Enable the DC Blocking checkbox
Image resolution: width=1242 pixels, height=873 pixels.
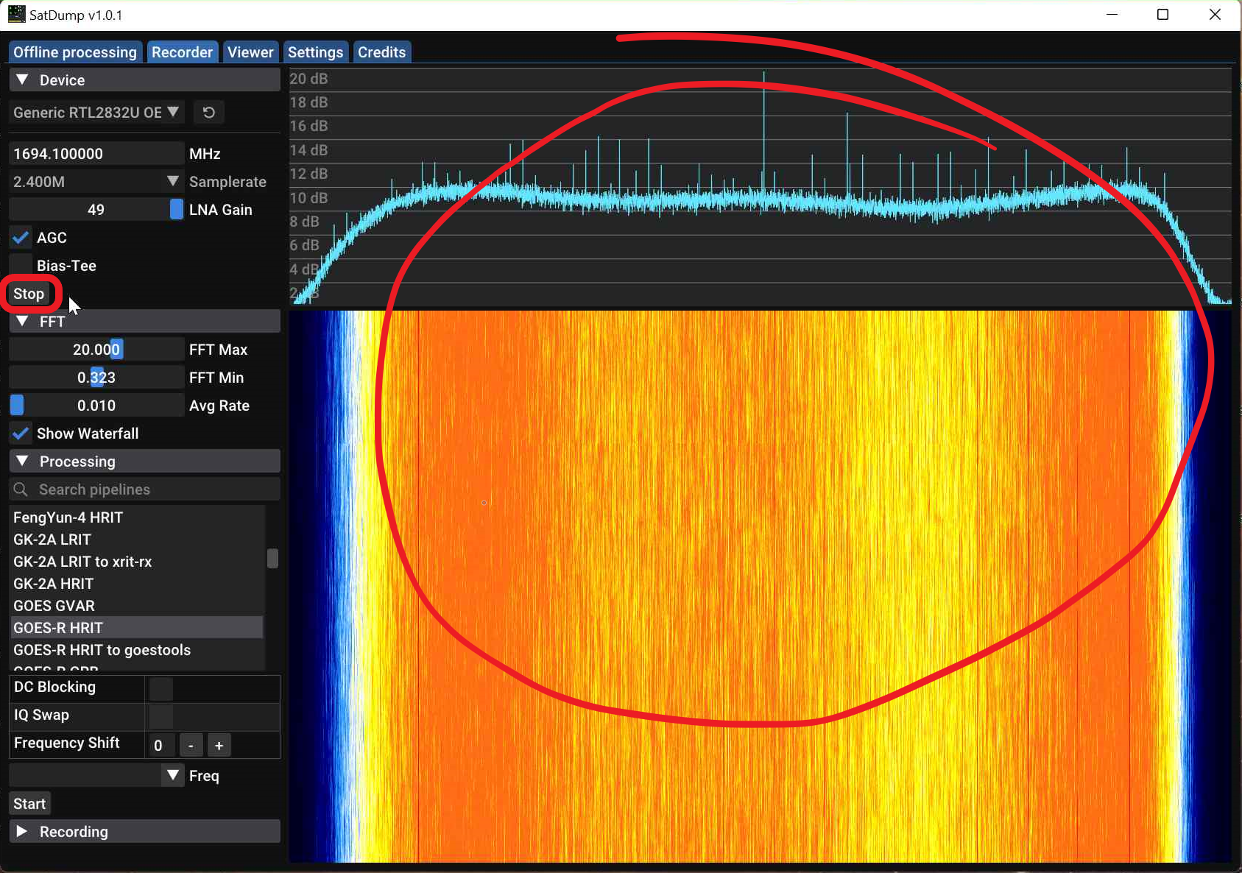coord(161,689)
